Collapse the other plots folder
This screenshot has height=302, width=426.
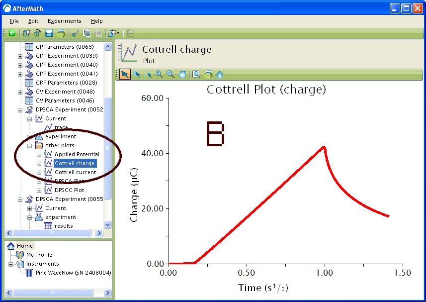click(x=30, y=146)
